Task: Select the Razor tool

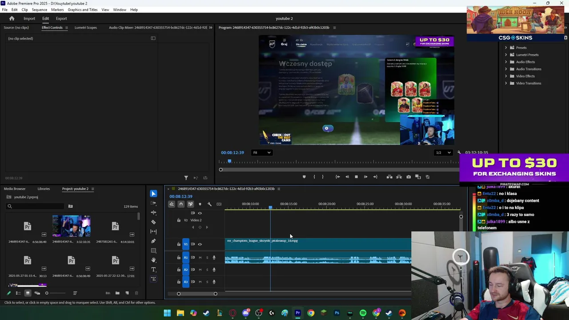Action: pyautogui.click(x=153, y=222)
